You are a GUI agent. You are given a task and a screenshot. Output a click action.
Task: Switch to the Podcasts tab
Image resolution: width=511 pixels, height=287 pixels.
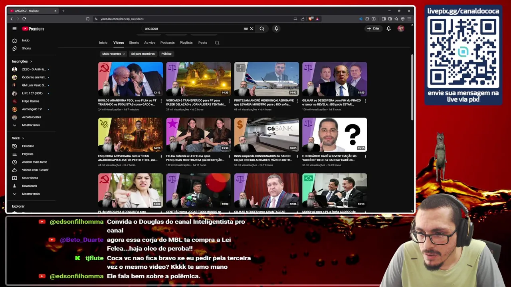tap(168, 43)
